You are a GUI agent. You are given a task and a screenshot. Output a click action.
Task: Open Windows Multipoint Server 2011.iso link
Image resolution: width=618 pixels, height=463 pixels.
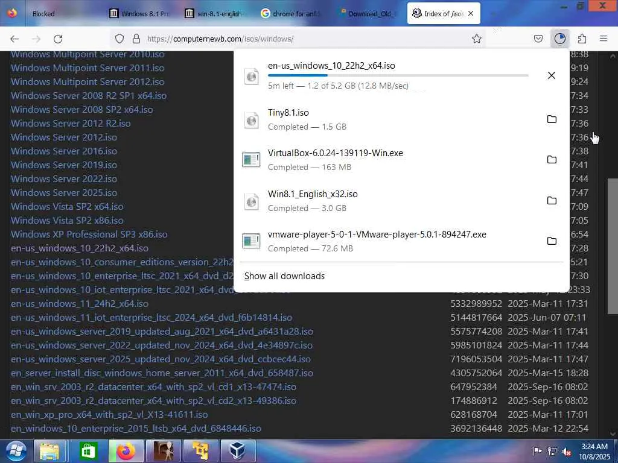point(88,68)
